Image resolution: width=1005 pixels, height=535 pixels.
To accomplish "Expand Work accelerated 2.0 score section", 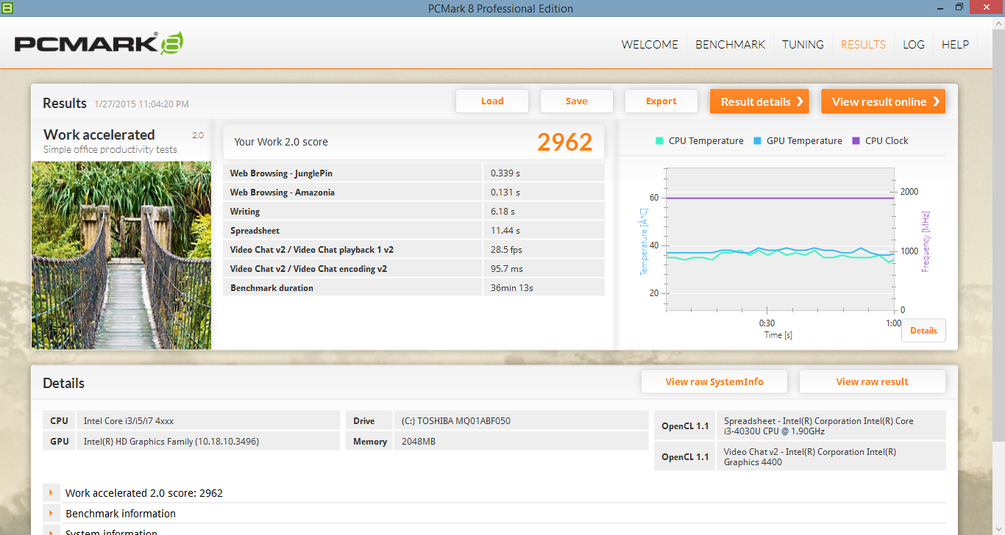I will click(51, 493).
